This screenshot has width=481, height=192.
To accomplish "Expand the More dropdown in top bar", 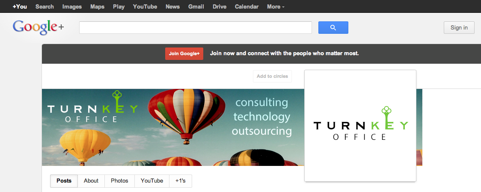I will click(x=276, y=7).
